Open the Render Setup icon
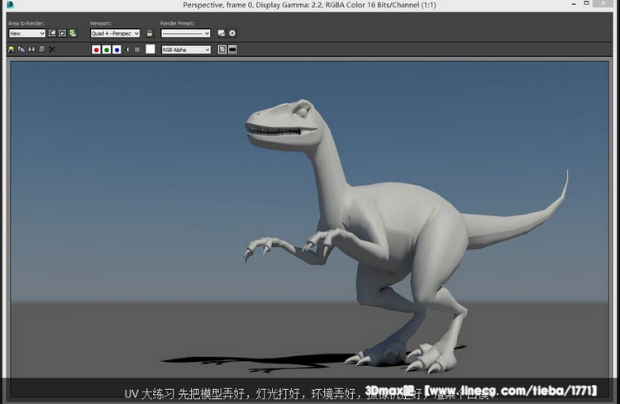 pyautogui.click(x=222, y=33)
